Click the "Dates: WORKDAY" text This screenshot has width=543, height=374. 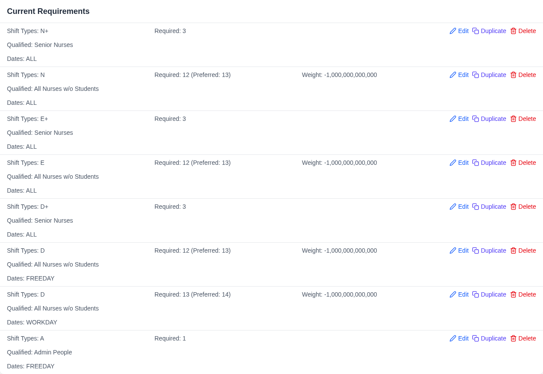[x=32, y=322]
